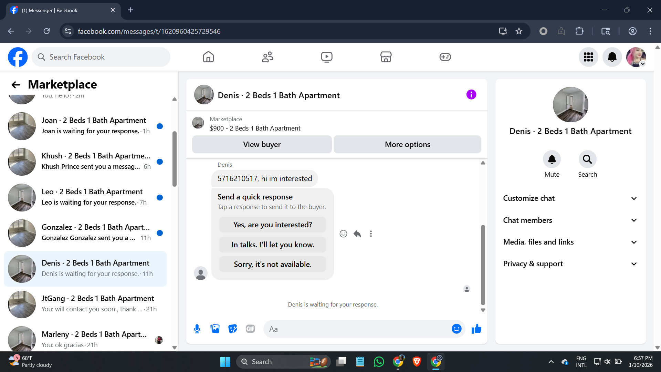Image resolution: width=661 pixels, height=372 pixels.
Task: Open WhatsApp from the taskbar
Action: (379, 362)
